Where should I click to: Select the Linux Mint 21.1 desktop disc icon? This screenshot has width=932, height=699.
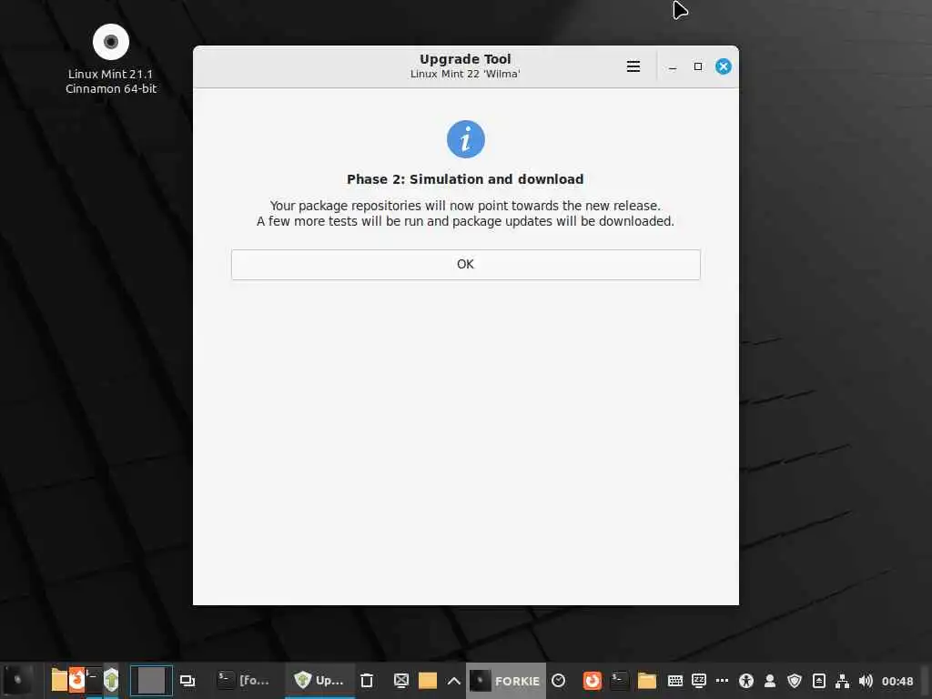coord(110,42)
